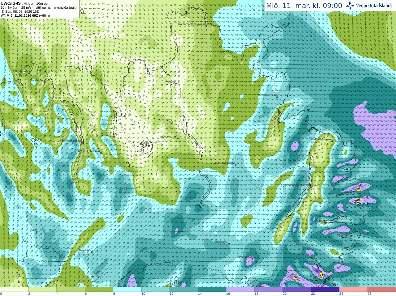Click the 2–4 m/s legend swatch
Viewport: 396px width, 296px height.
click(x=42, y=290)
